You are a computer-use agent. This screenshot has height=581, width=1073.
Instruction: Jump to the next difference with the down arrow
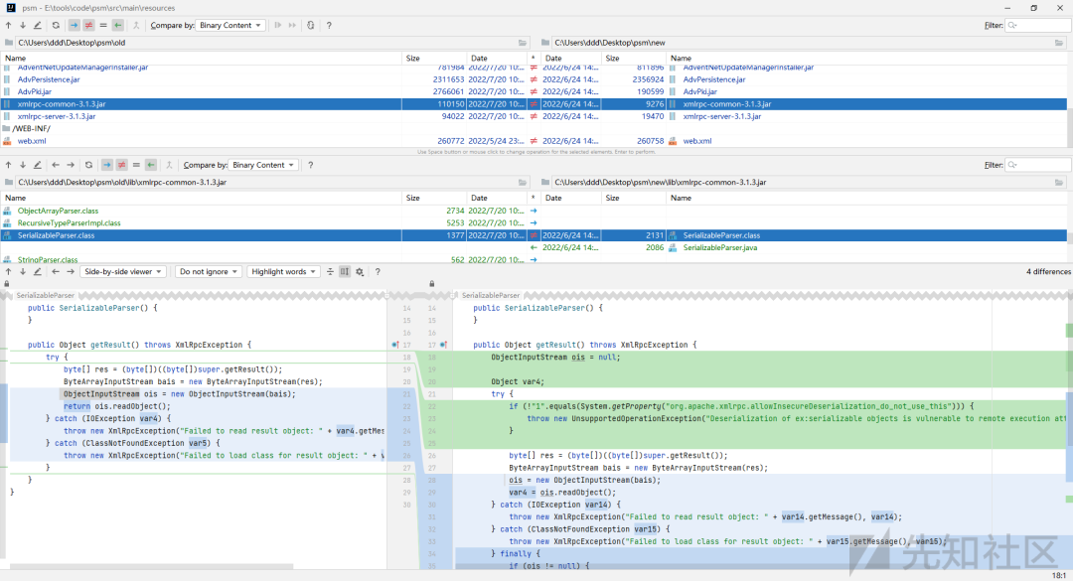[23, 271]
